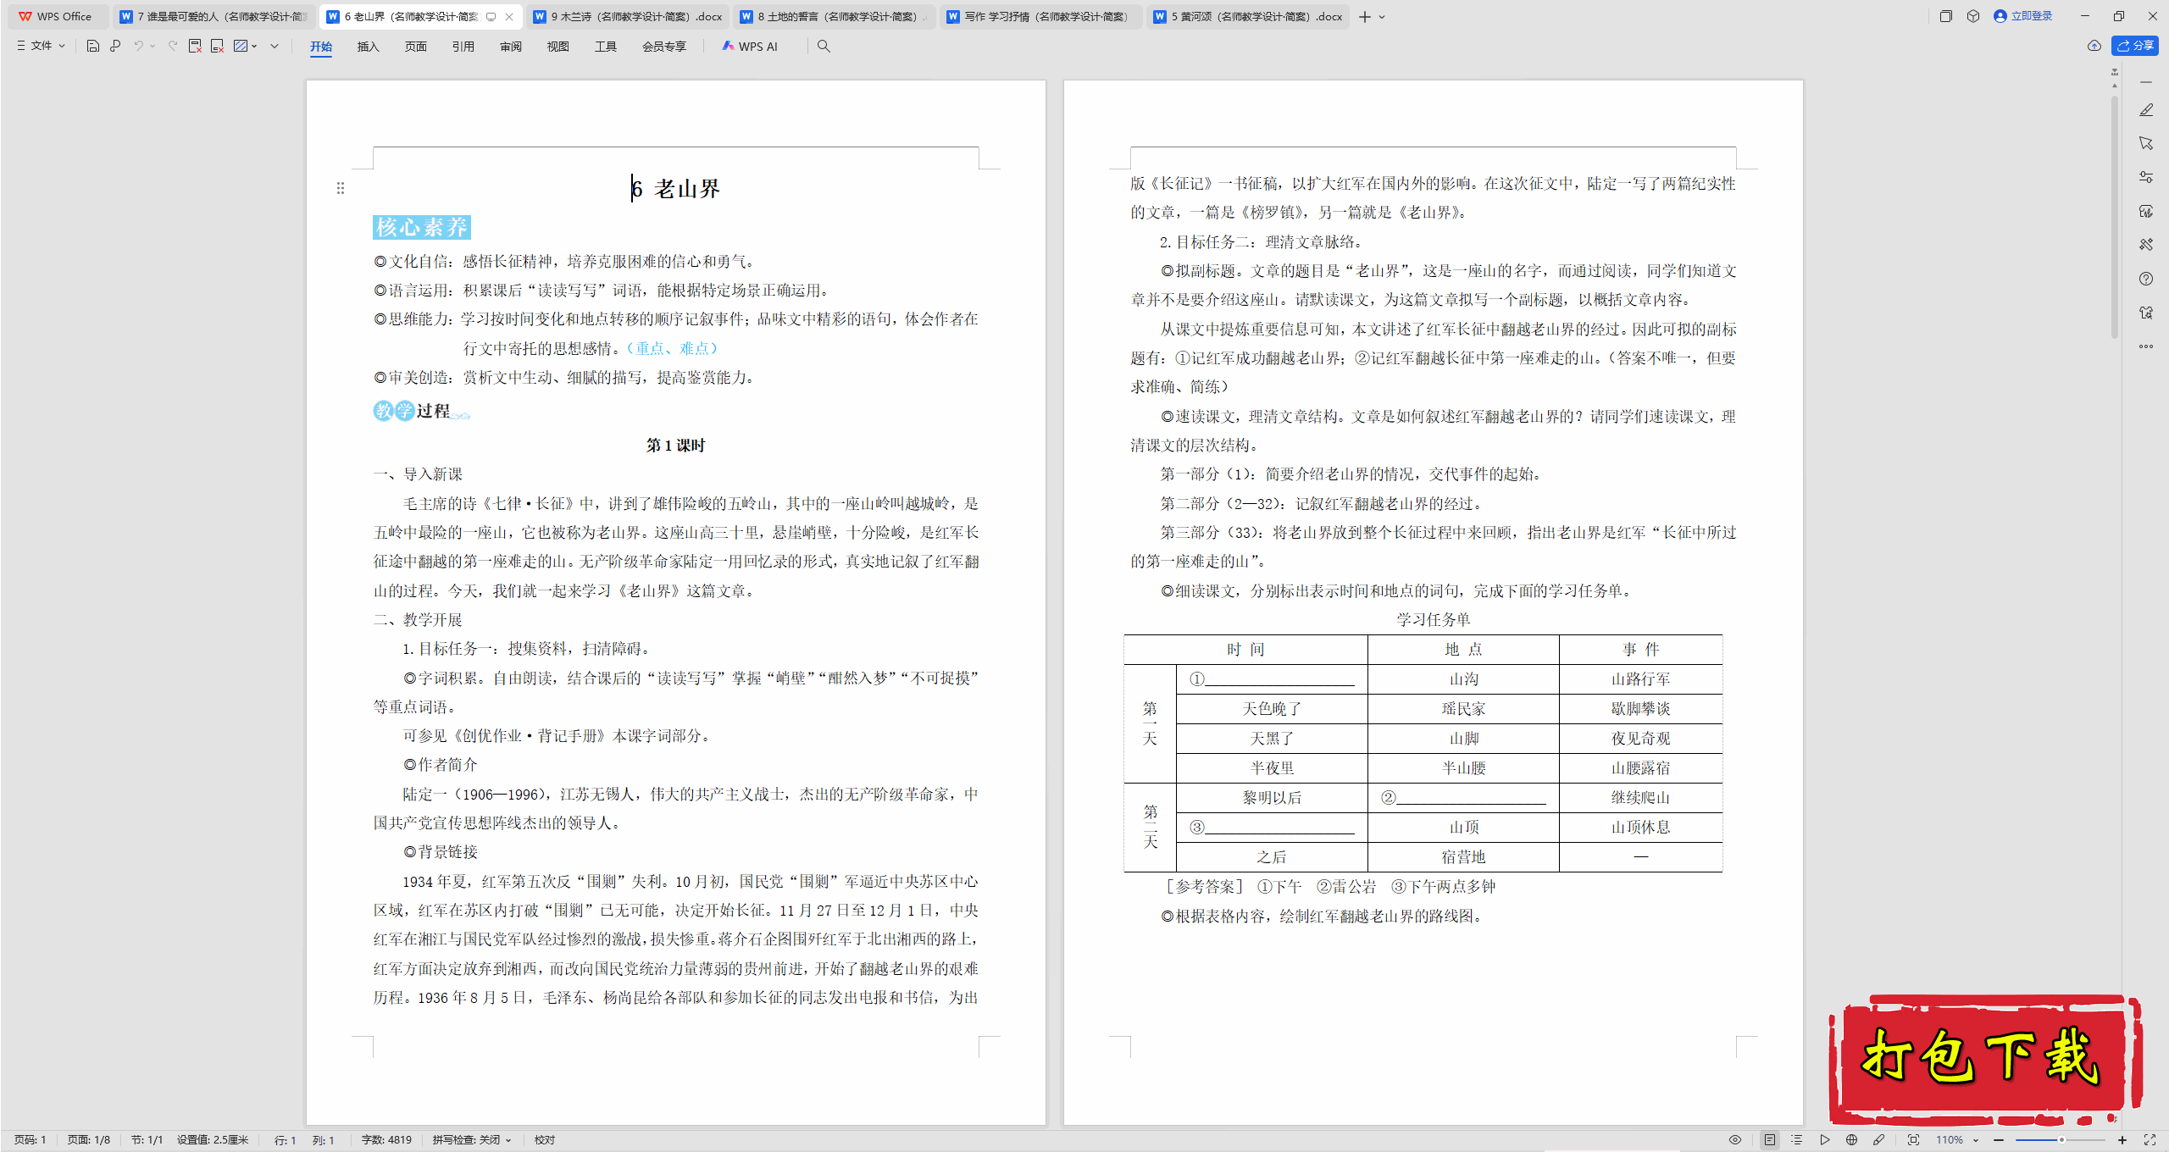Screen dimensions: 2169x1152
Task: Switch to 7 谁是最可爱的人 document tab
Action: (x=214, y=17)
